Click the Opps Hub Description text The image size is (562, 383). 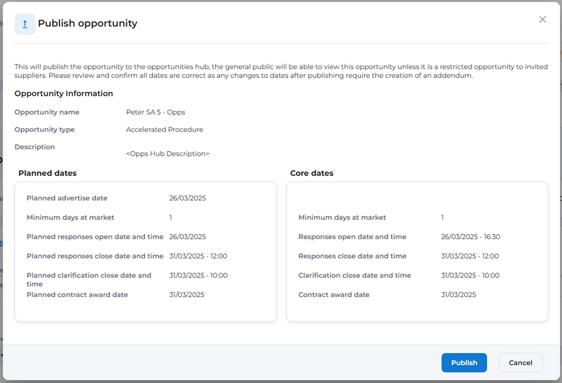[x=167, y=154]
